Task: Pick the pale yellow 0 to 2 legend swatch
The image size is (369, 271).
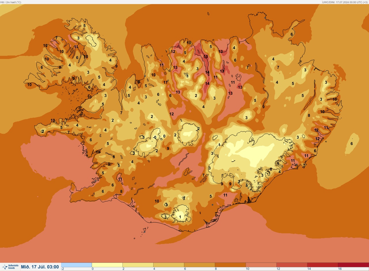Action: [107, 265]
